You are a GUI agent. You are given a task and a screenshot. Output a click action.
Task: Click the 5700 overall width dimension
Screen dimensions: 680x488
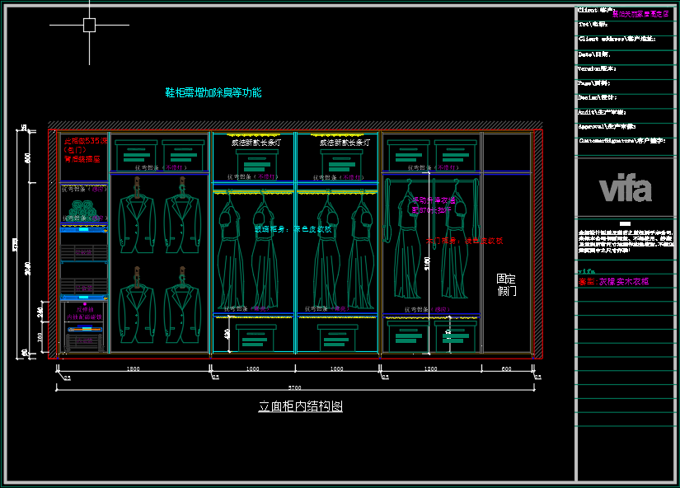295,387
